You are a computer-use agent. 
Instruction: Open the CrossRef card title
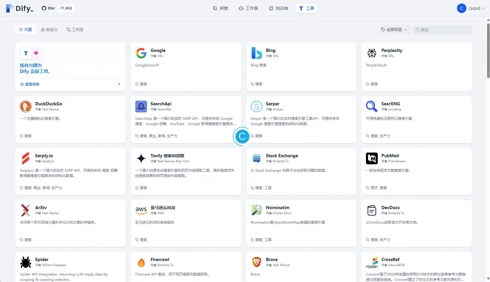click(x=390, y=260)
